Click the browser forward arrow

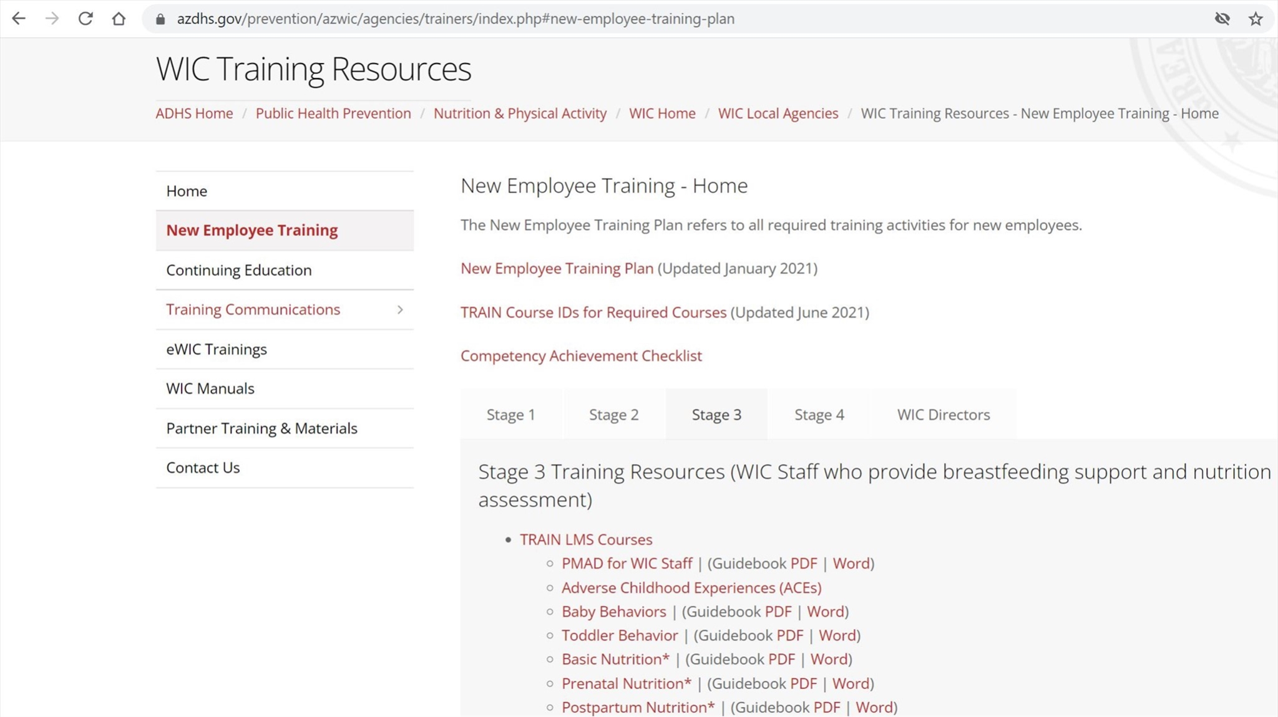point(52,19)
